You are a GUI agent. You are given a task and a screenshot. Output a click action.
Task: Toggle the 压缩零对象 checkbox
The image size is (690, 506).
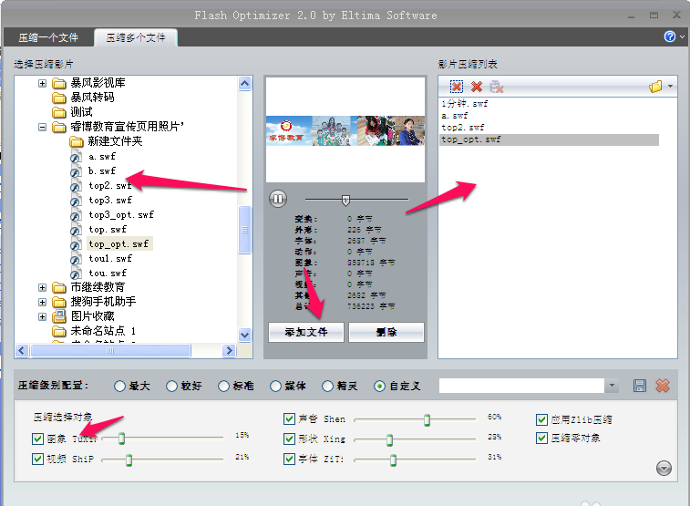coord(541,439)
